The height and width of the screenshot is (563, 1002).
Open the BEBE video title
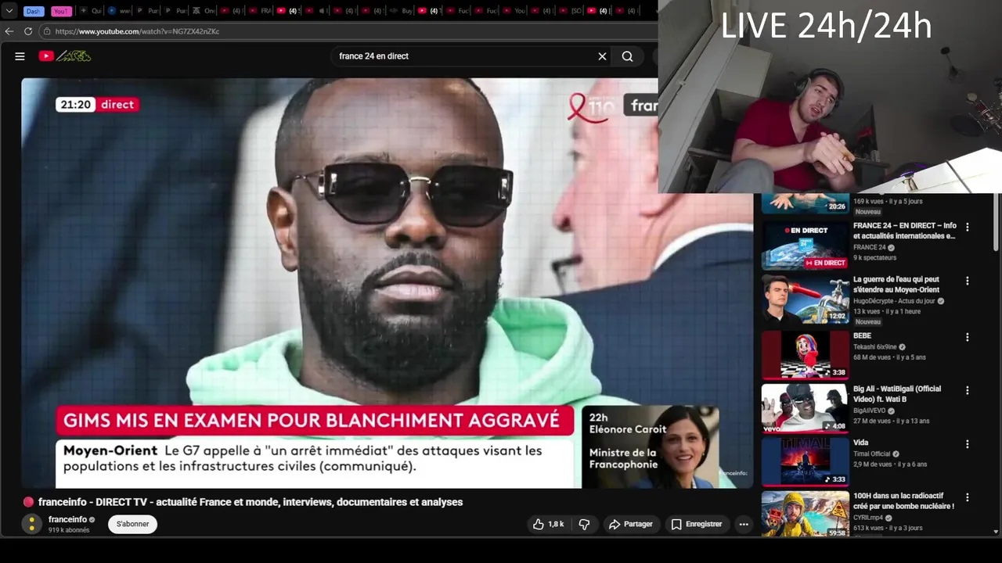point(862,336)
